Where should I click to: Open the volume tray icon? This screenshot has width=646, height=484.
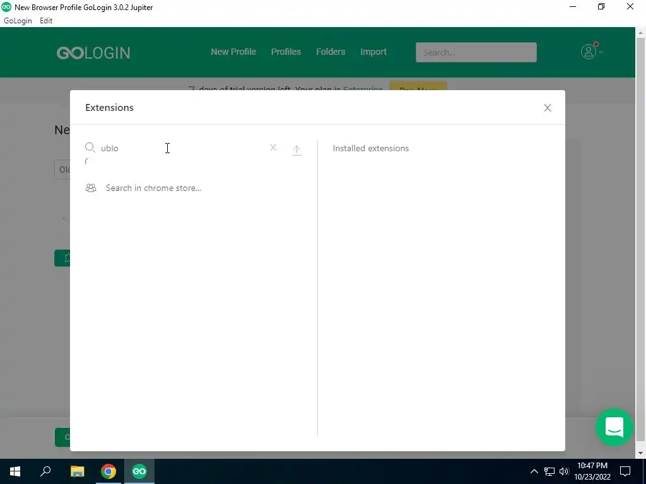click(564, 471)
